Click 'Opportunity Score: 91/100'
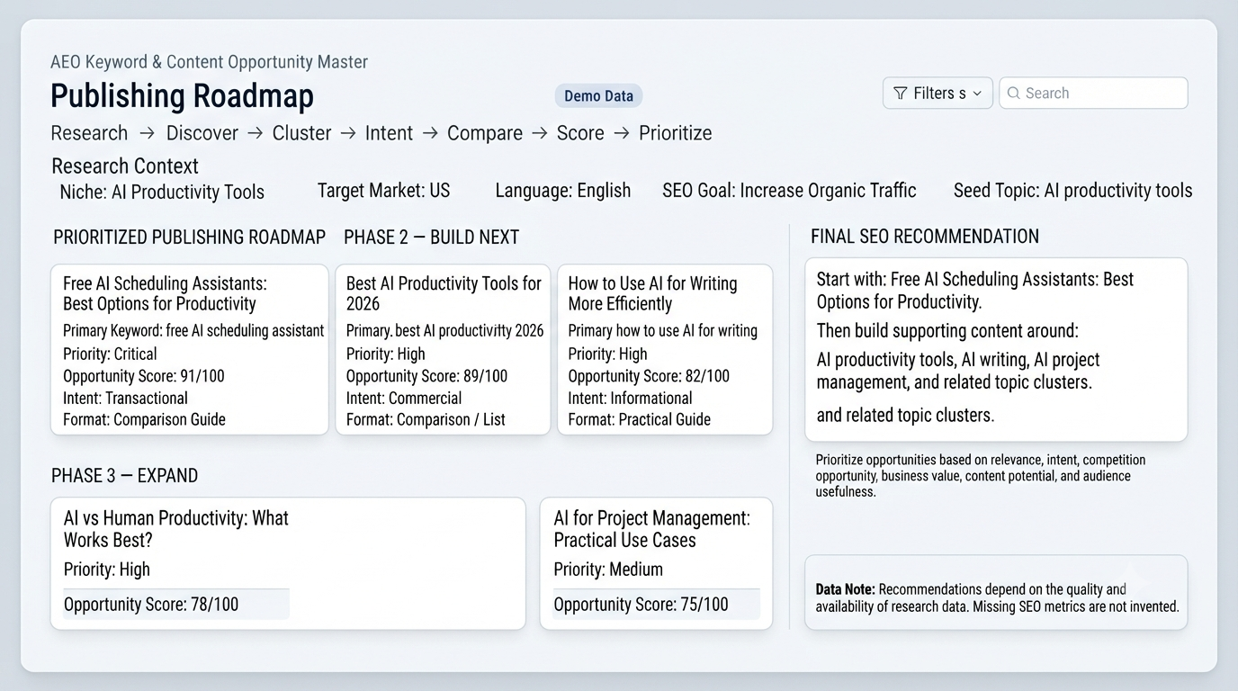The height and width of the screenshot is (691, 1238). 144,376
